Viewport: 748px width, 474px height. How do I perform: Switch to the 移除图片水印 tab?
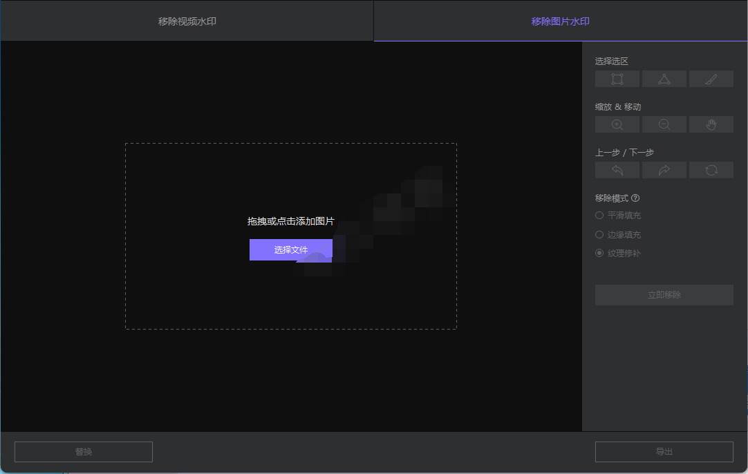tap(560, 21)
